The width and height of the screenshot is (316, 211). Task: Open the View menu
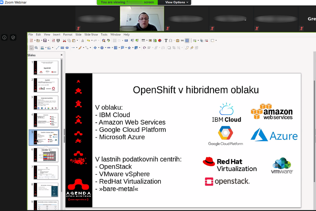click(47, 34)
